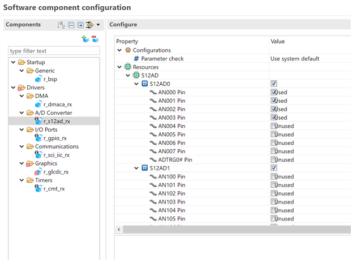Image resolution: width=351 pixels, height=260 pixels.
Task: Uncheck the S12AD0 resource checkbox
Action: tap(274, 84)
